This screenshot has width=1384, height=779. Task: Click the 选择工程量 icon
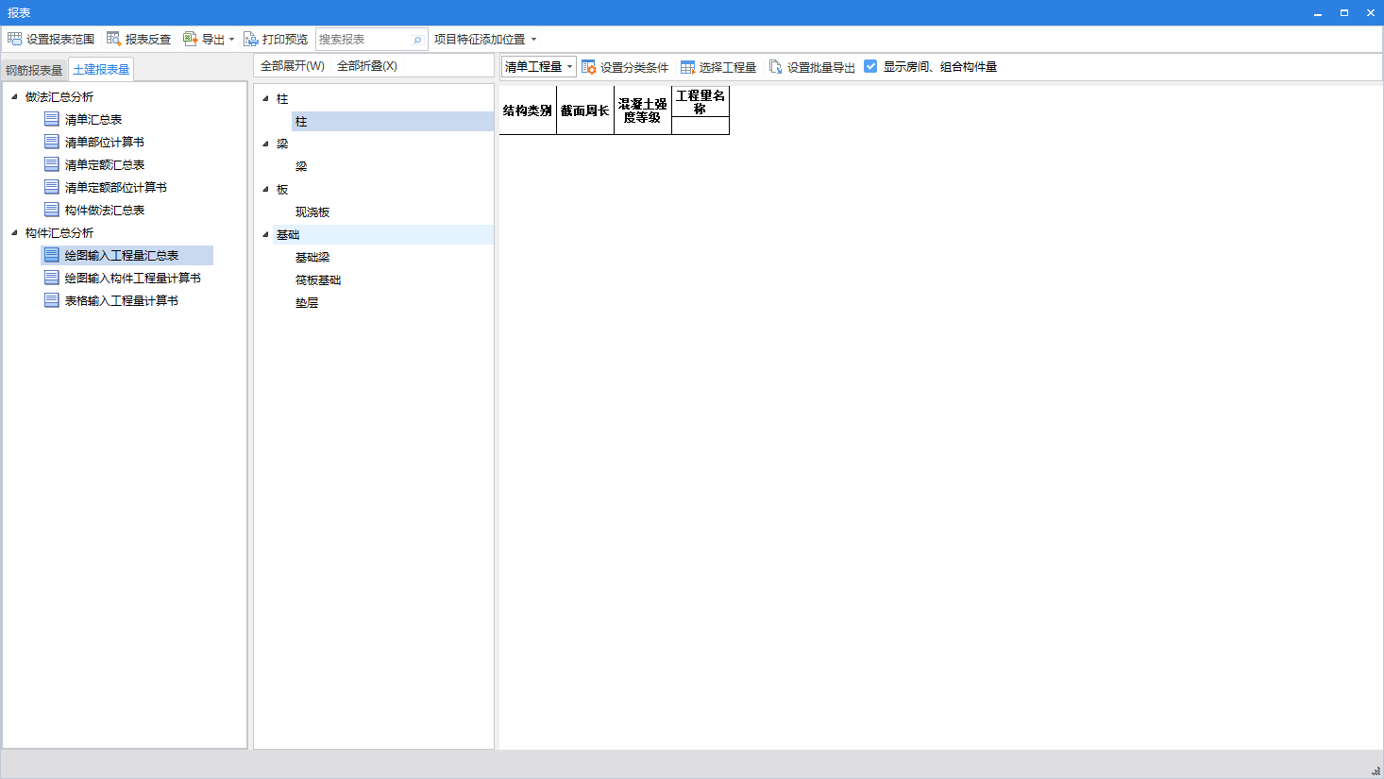click(x=687, y=67)
